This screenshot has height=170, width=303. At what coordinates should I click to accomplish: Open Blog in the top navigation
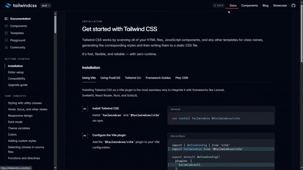coord(265,6)
